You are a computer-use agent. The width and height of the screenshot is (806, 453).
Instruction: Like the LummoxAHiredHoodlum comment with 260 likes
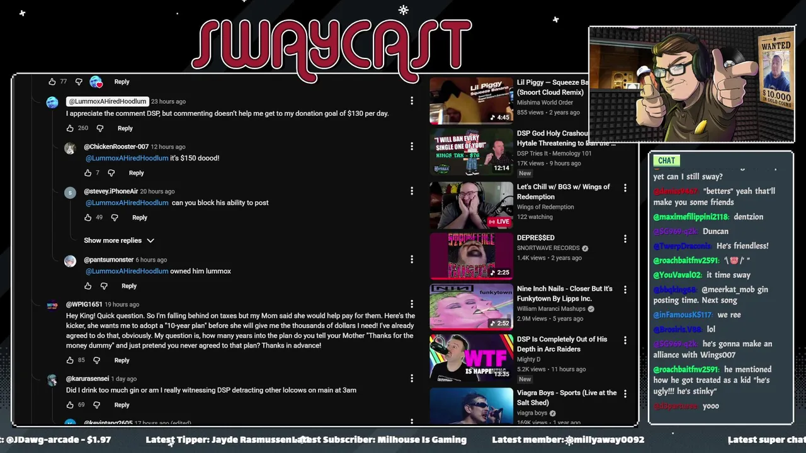[x=70, y=128]
